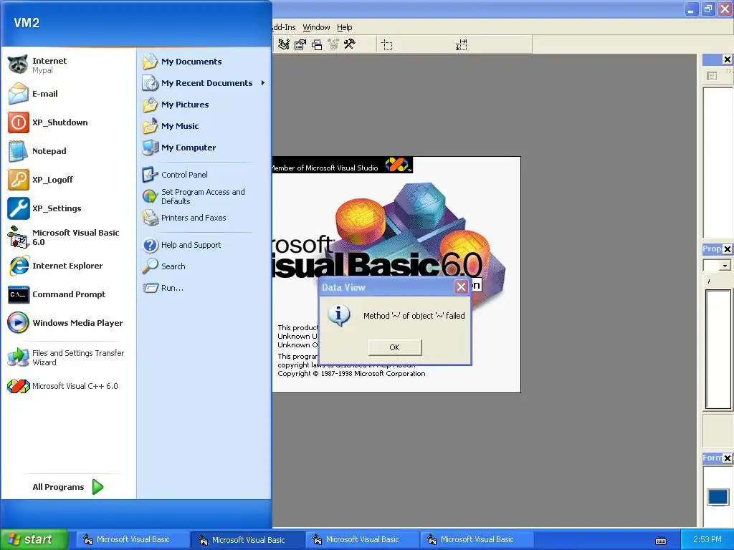The height and width of the screenshot is (550, 734).
Task: Click the form position indicator on toolbar
Action: [x=387, y=45]
